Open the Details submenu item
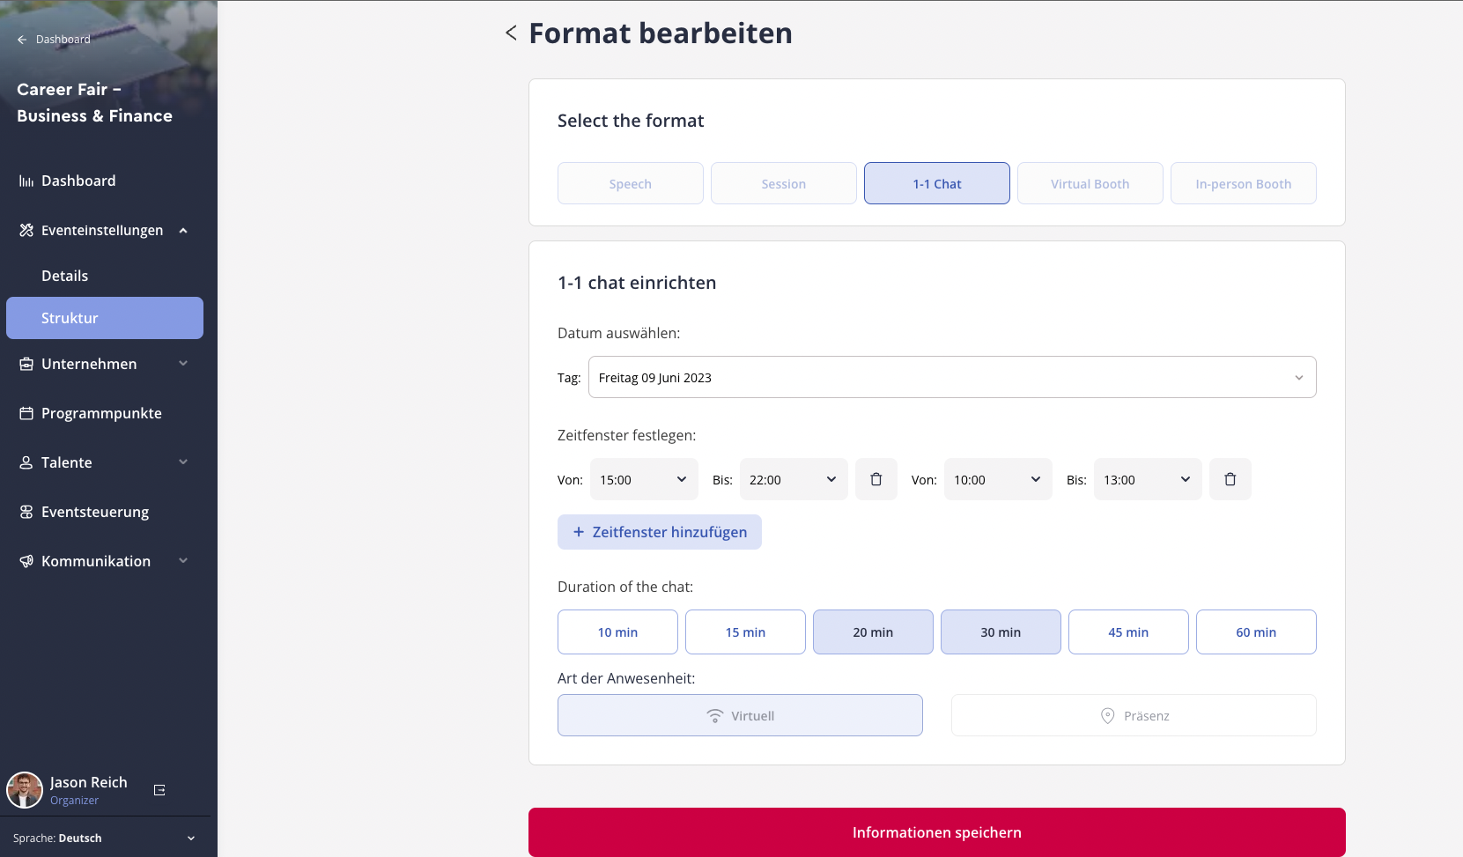Viewport: 1463px width, 857px height. click(65, 277)
